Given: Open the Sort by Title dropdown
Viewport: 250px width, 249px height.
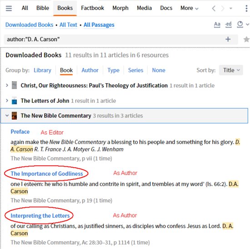Looking at the screenshot, I should coord(231,70).
